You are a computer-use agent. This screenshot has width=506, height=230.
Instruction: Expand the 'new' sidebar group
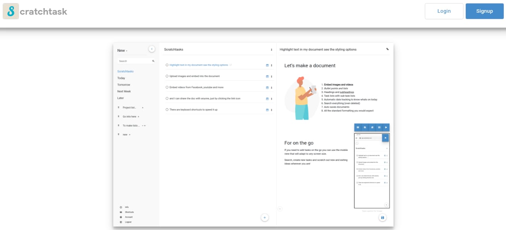(x=119, y=134)
